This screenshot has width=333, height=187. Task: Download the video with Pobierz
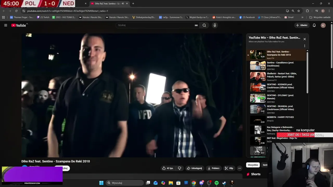pos(213,168)
